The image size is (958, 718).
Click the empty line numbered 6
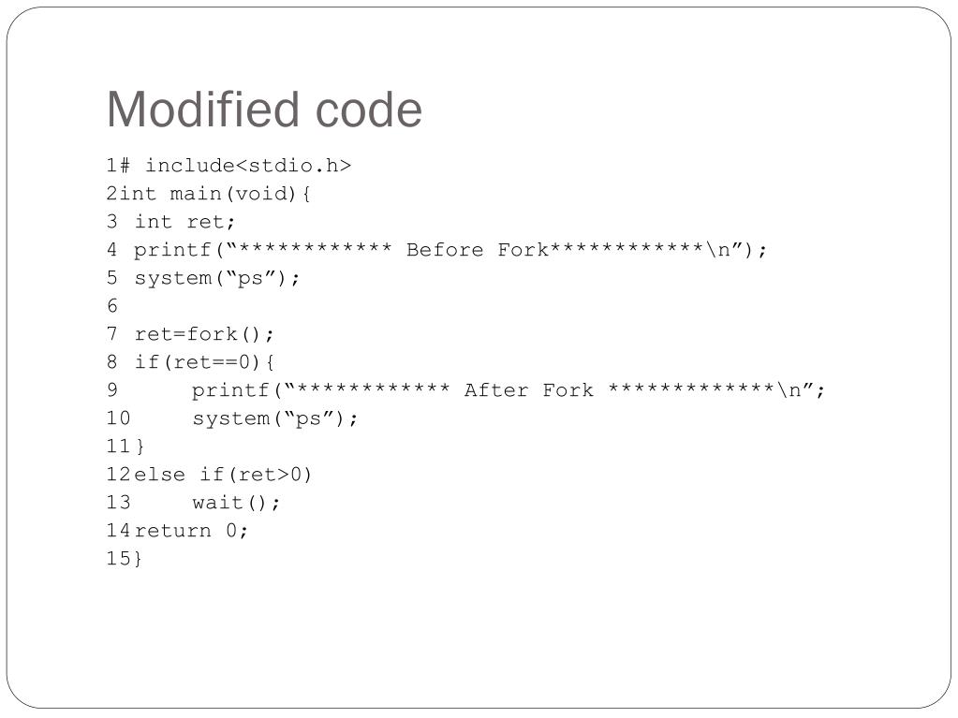point(111,305)
